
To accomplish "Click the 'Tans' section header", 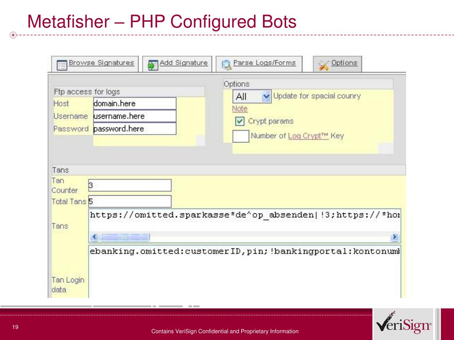I will [x=60, y=170].
